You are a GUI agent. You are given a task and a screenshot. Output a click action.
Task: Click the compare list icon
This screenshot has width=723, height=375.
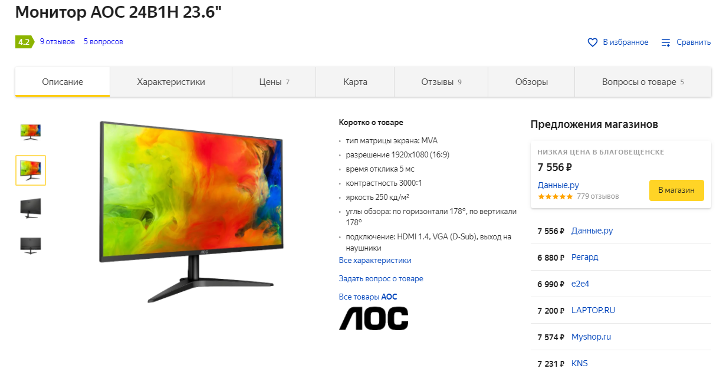(x=666, y=42)
